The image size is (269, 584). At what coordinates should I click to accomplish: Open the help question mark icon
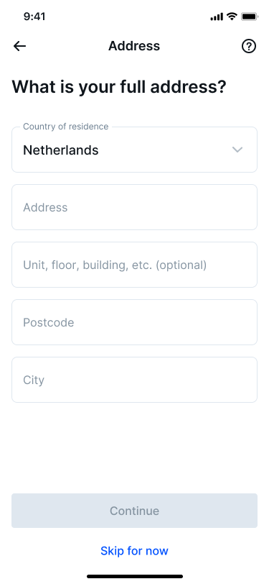pyautogui.click(x=249, y=46)
